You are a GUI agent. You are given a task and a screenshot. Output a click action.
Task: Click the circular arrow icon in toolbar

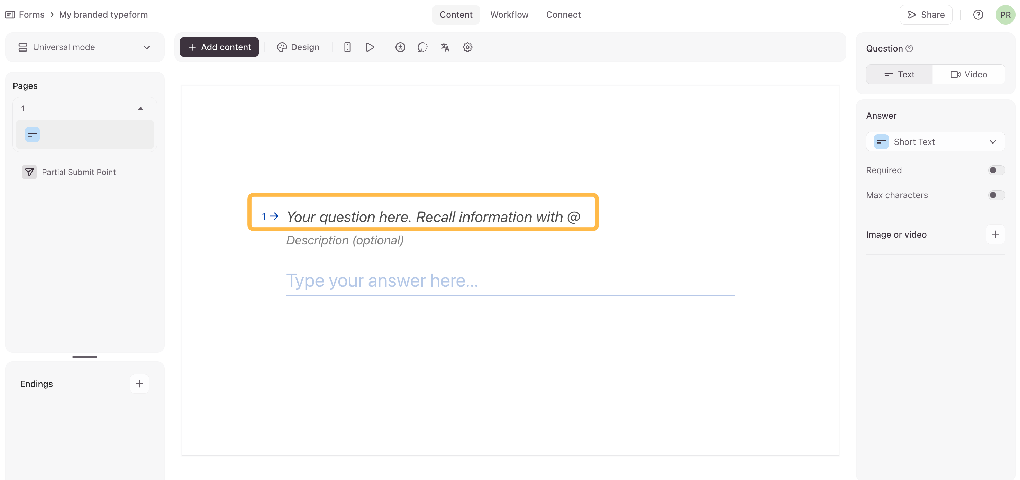click(422, 47)
